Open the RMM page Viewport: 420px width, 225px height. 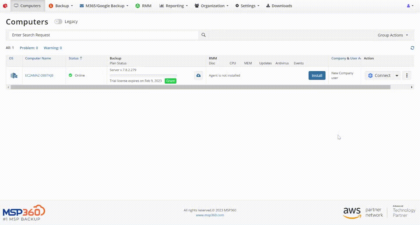point(143,6)
